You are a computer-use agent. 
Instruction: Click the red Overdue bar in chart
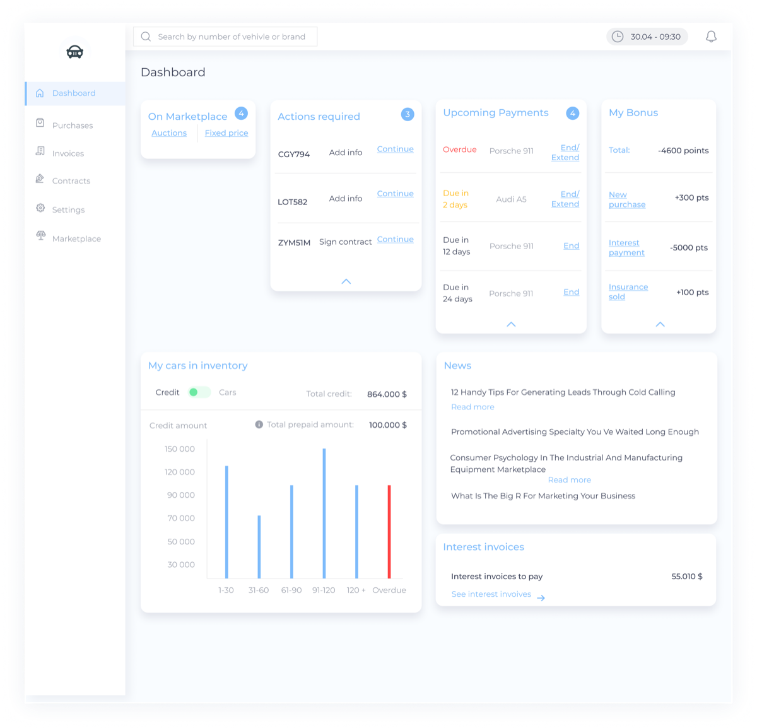pyautogui.click(x=389, y=532)
